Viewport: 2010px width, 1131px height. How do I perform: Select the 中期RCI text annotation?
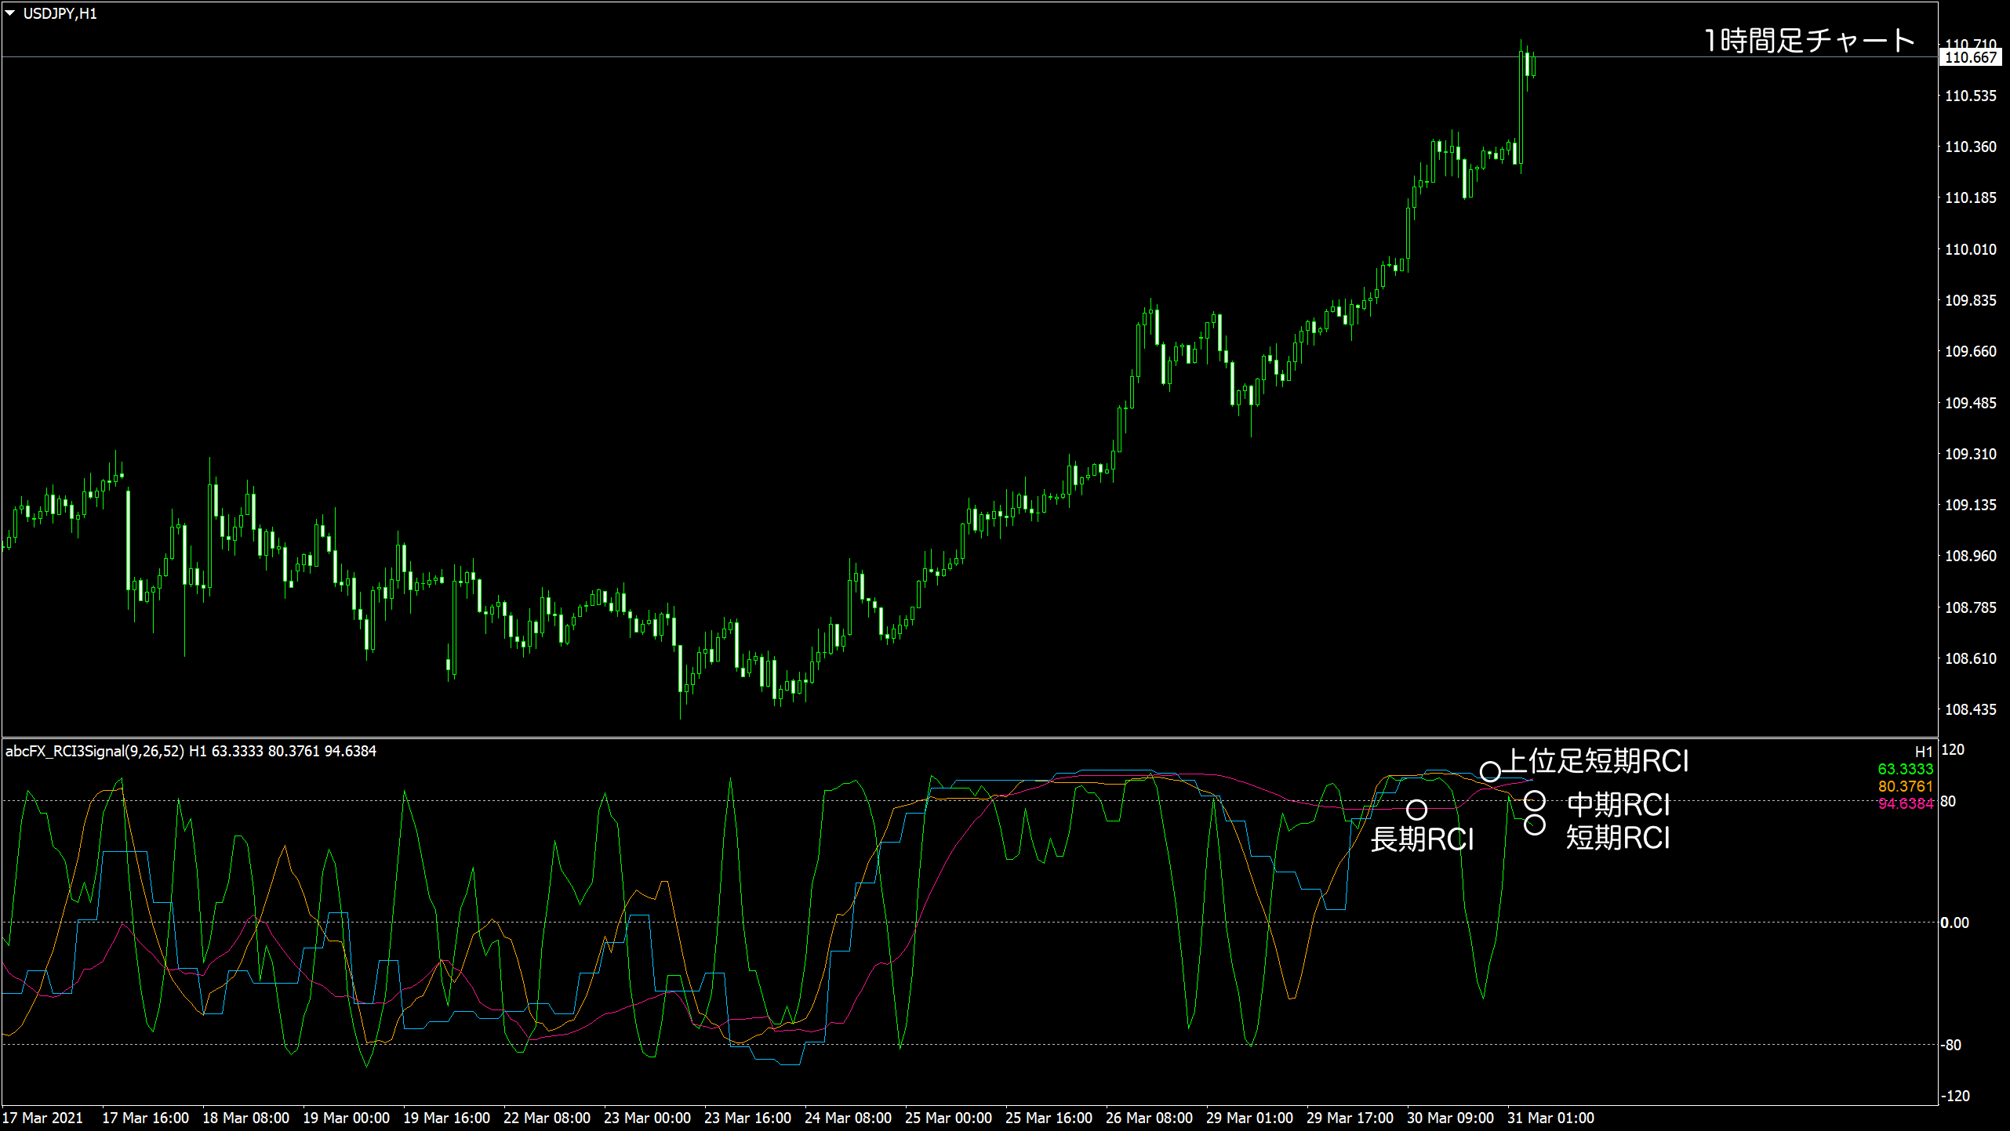pos(1619,805)
